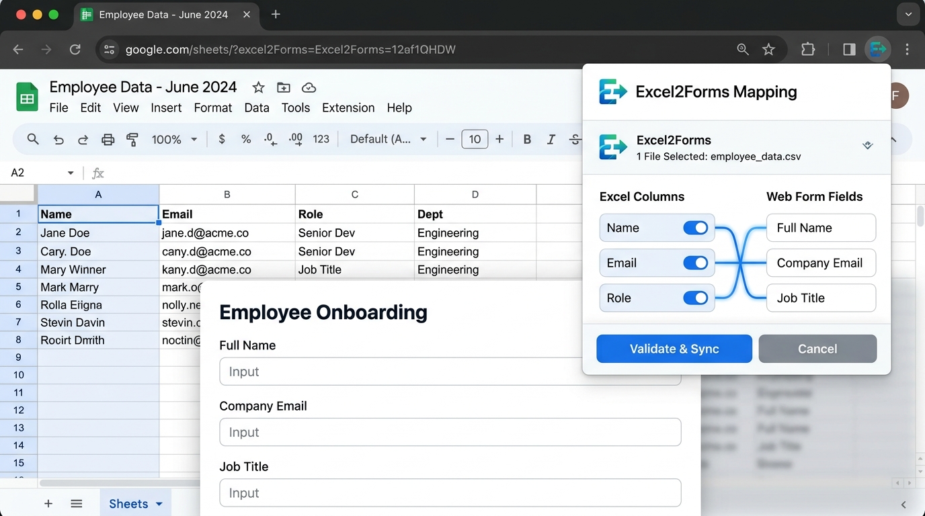This screenshot has height=516, width=925.
Task: Add a new sheet with the plus button
Action: coord(48,504)
